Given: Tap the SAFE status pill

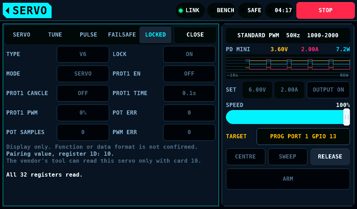Looking at the screenshot, I should [250, 10].
